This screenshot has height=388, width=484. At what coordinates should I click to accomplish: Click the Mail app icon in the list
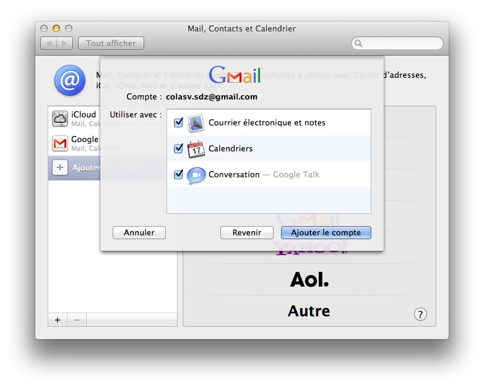(x=196, y=123)
